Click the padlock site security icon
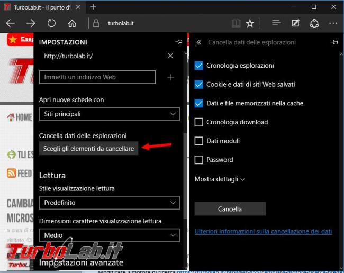This screenshot has height=273, width=344. click(96, 23)
